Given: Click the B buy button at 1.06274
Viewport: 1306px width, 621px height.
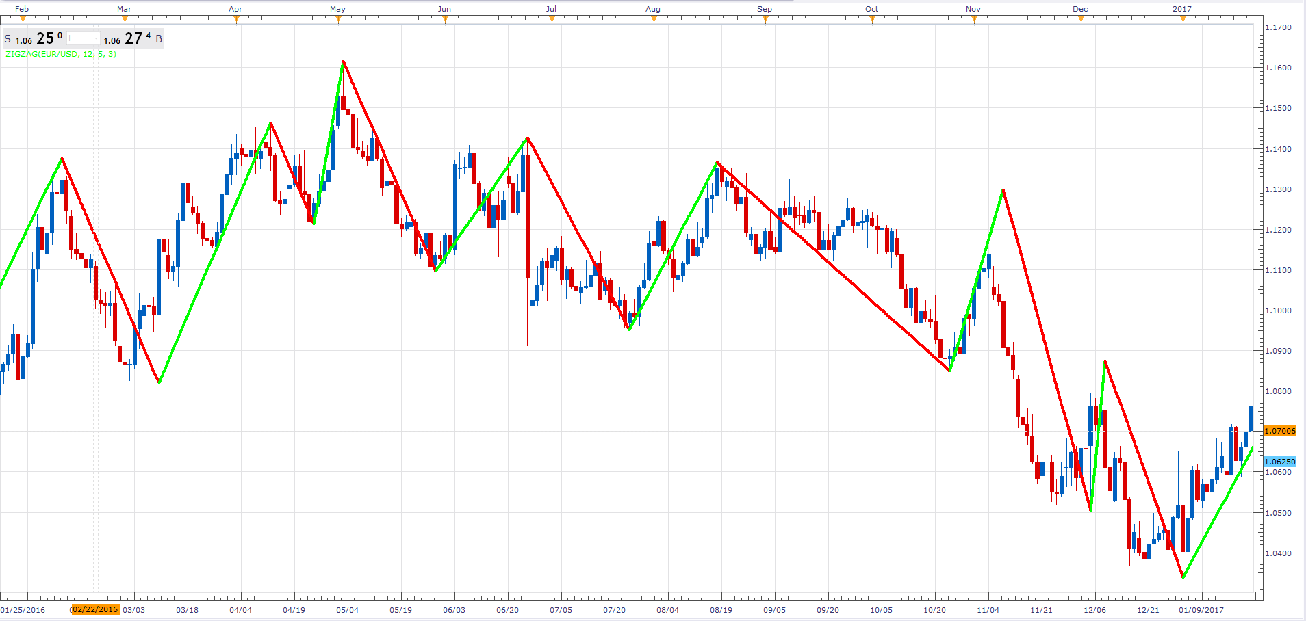Looking at the screenshot, I should pos(133,39).
